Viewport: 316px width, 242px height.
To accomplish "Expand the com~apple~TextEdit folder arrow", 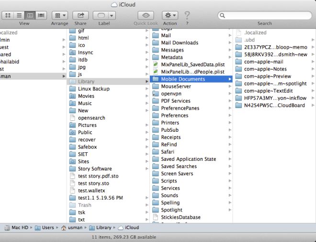I will (x=313, y=91).
